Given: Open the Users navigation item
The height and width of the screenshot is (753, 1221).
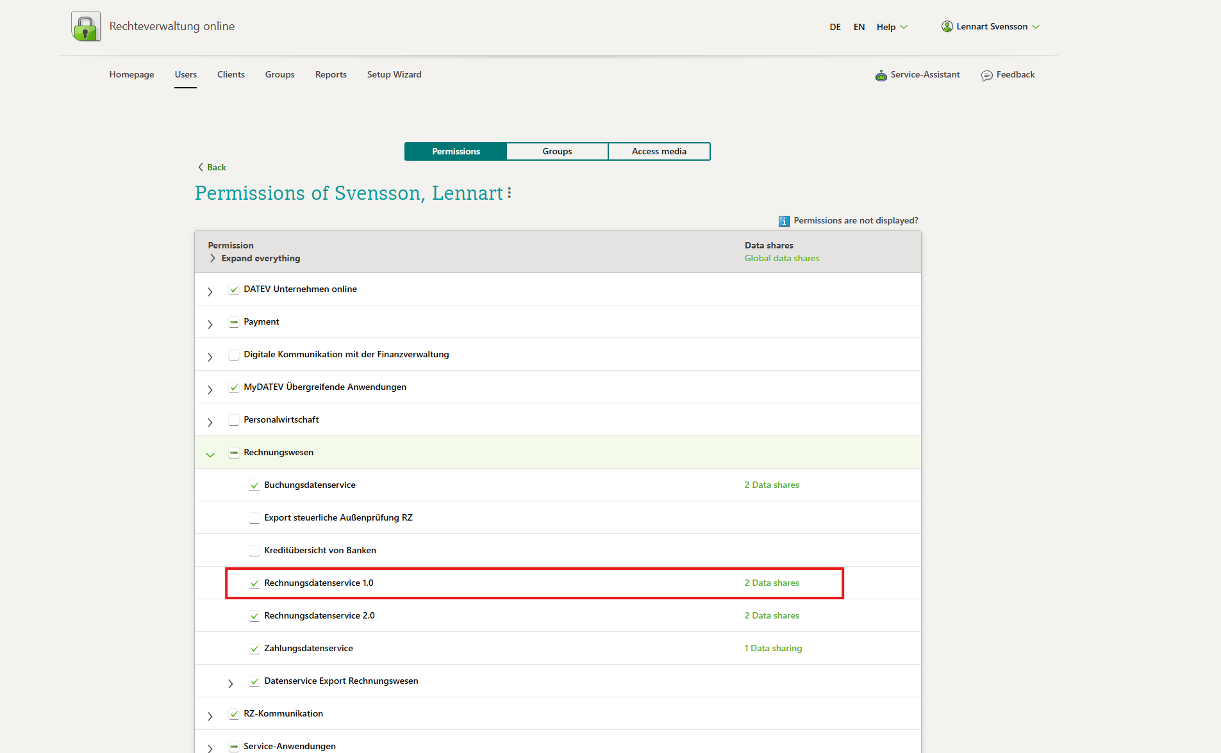Looking at the screenshot, I should point(186,74).
